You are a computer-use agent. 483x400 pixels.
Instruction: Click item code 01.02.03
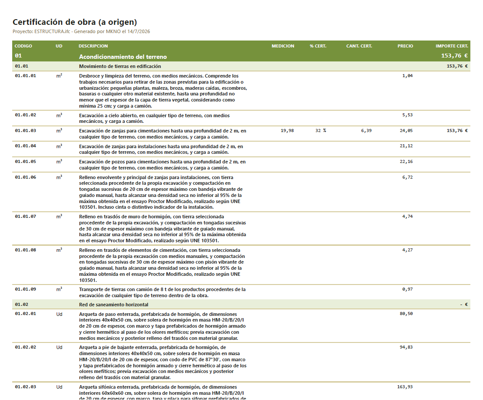click(x=25, y=387)
